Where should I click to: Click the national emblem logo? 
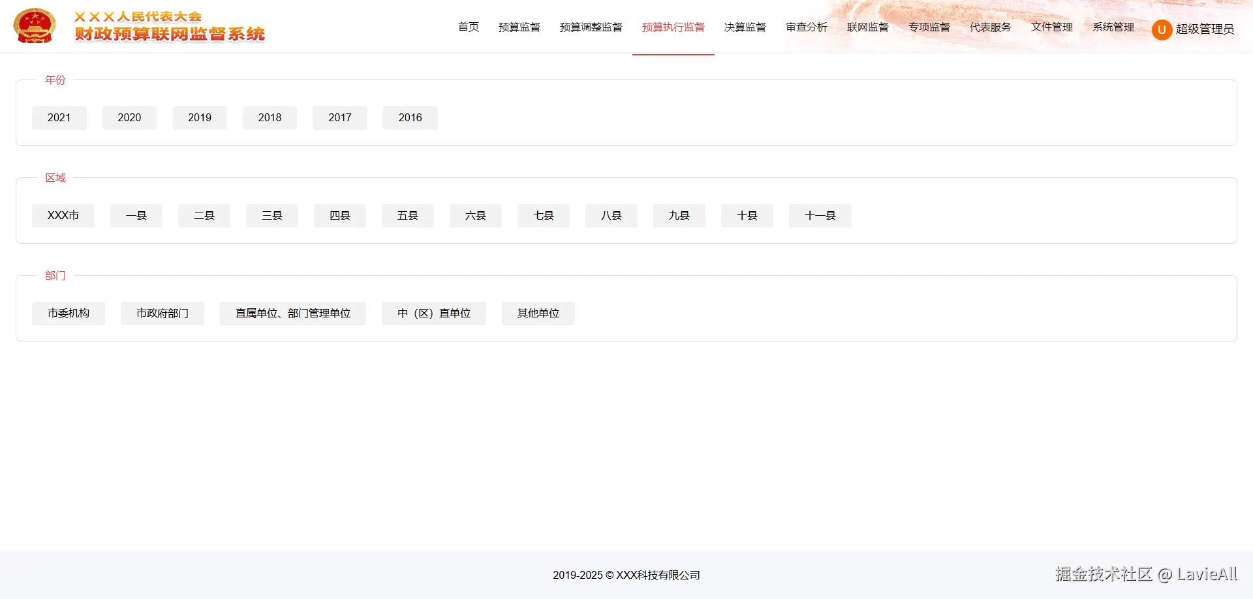(35, 25)
